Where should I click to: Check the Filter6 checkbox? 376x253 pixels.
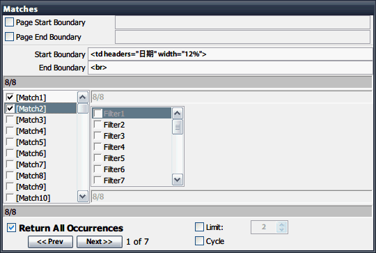[97, 169]
